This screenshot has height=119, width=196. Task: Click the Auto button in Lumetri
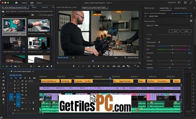pyautogui.click(x=174, y=31)
